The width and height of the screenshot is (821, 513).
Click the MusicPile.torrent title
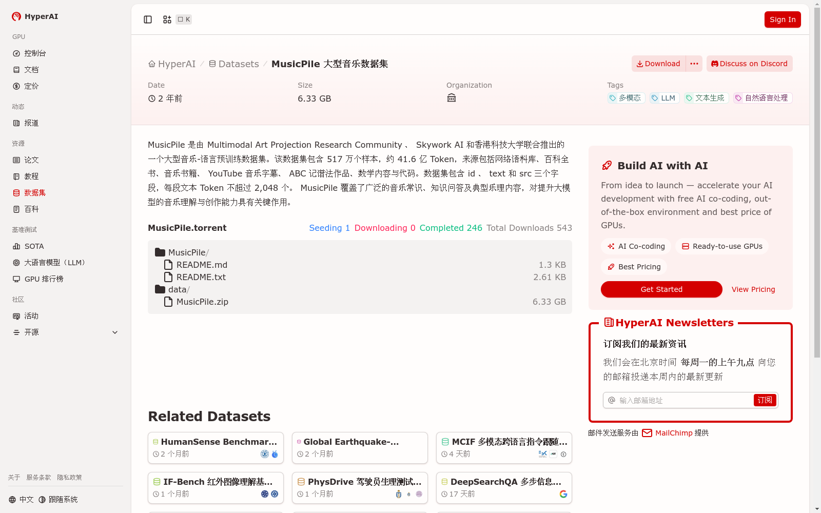click(187, 228)
